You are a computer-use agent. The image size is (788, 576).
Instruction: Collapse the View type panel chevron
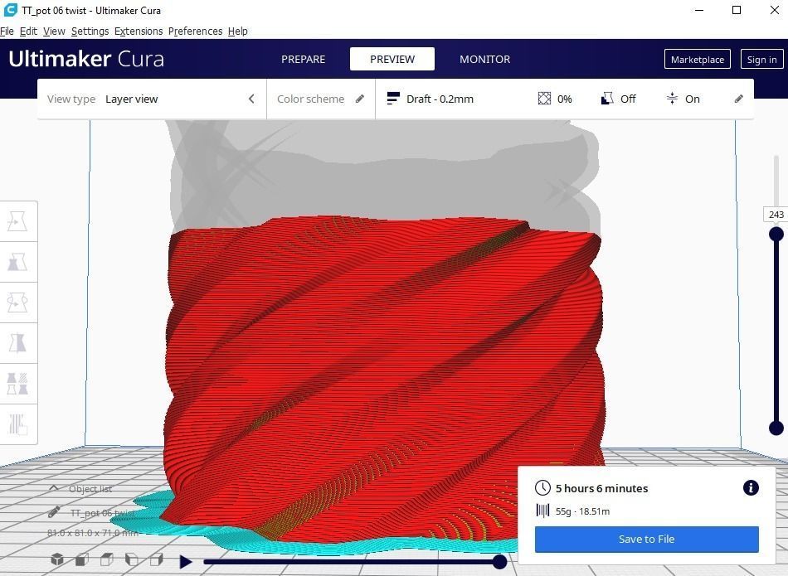pos(252,99)
